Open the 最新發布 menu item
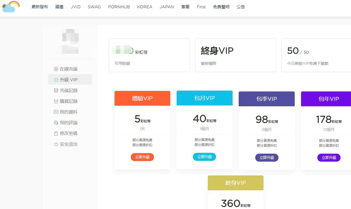Screen dimensions: 351x209 tap(40, 7)
